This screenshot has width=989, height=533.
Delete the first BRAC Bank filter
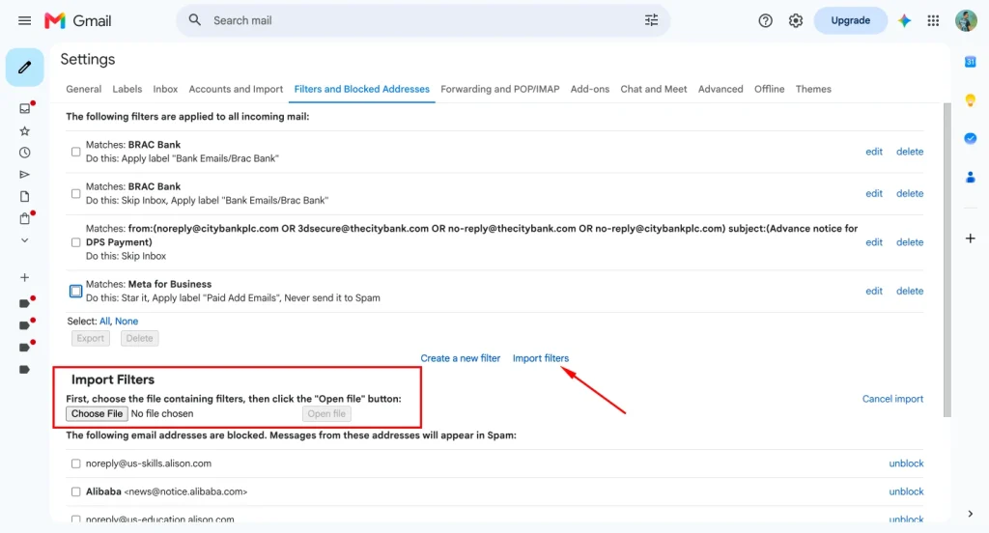pos(910,152)
